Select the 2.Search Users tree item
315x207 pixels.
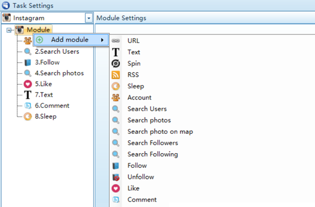coord(57,52)
